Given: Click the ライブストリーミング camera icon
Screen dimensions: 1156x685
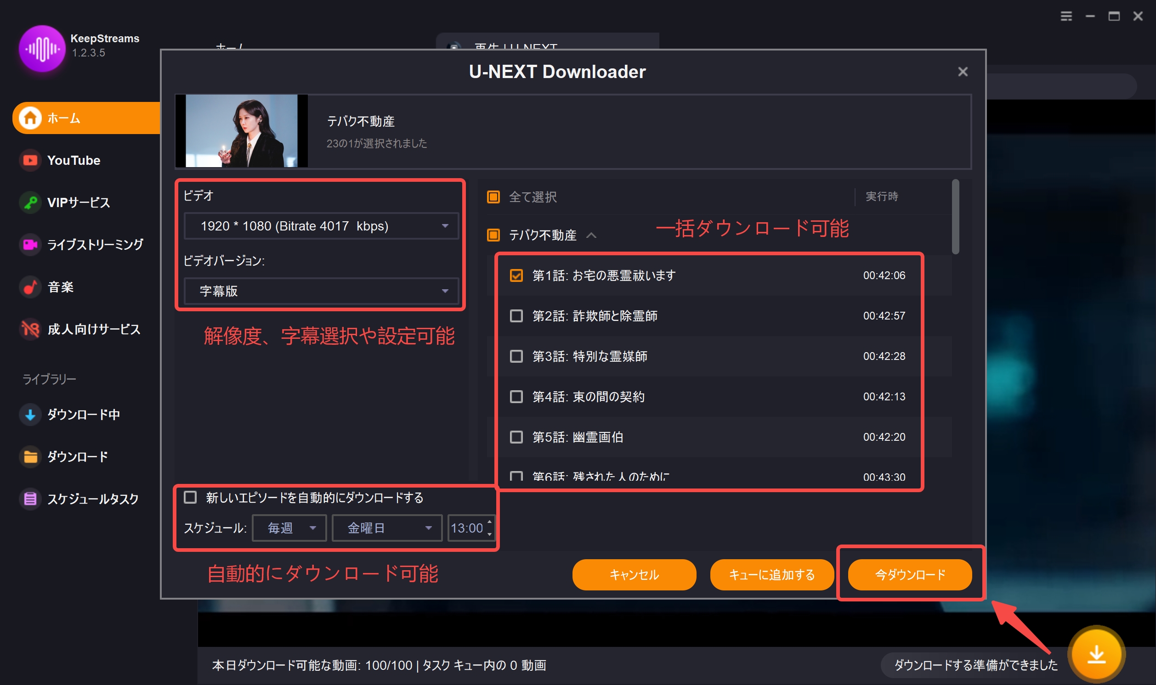Looking at the screenshot, I should pyautogui.click(x=30, y=244).
